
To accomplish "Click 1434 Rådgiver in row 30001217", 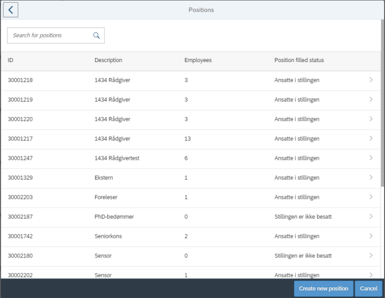I will coord(113,139).
